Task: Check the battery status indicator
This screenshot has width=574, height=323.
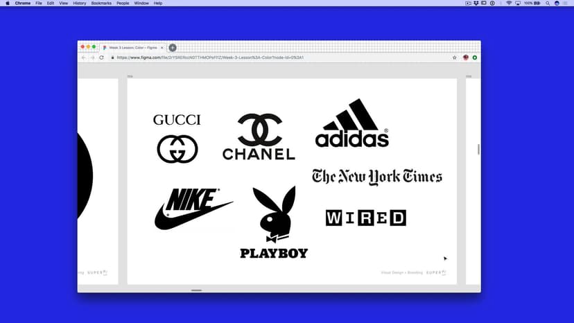Action: [532, 3]
